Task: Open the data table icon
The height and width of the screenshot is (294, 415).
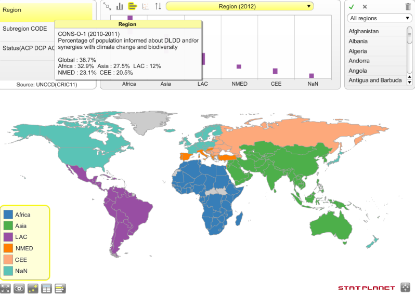Action: (x=47, y=288)
